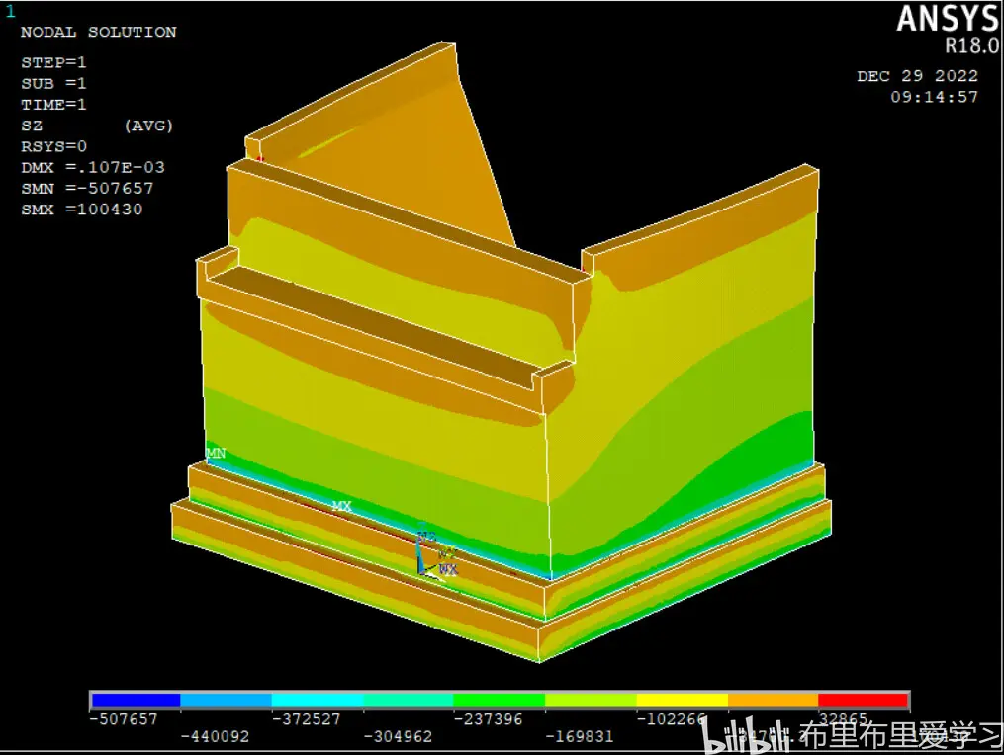Select the STEP=1 label

coord(53,62)
